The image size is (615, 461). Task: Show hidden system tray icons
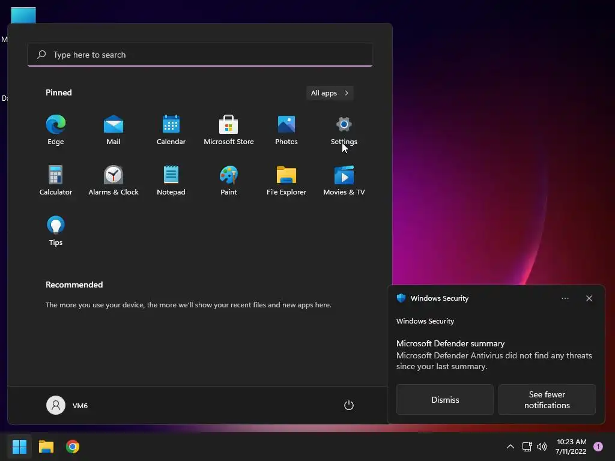click(x=510, y=447)
